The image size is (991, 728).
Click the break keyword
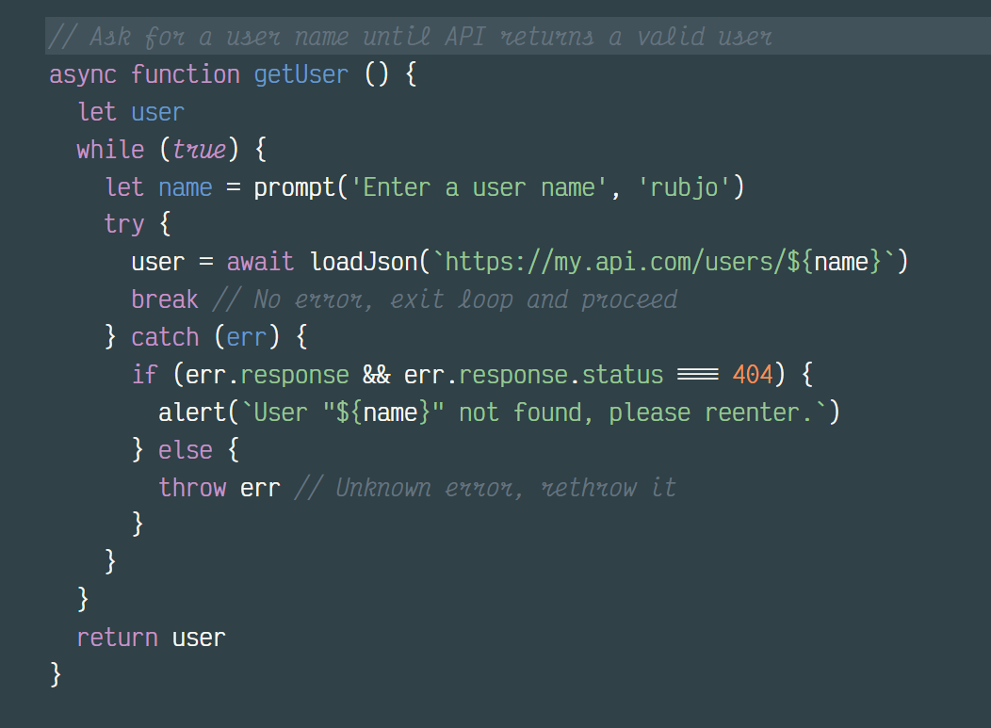165,299
